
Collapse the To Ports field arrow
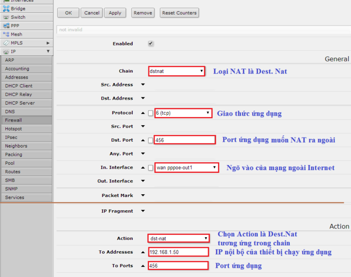click(x=143, y=266)
